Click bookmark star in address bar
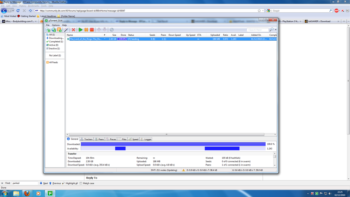This screenshot has width=350, height=197. tap(259, 11)
